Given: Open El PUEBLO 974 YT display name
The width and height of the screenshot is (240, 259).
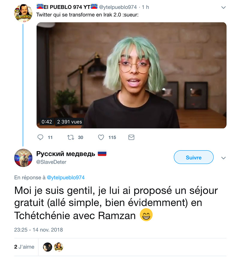Looking at the screenshot, I should click(67, 7).
